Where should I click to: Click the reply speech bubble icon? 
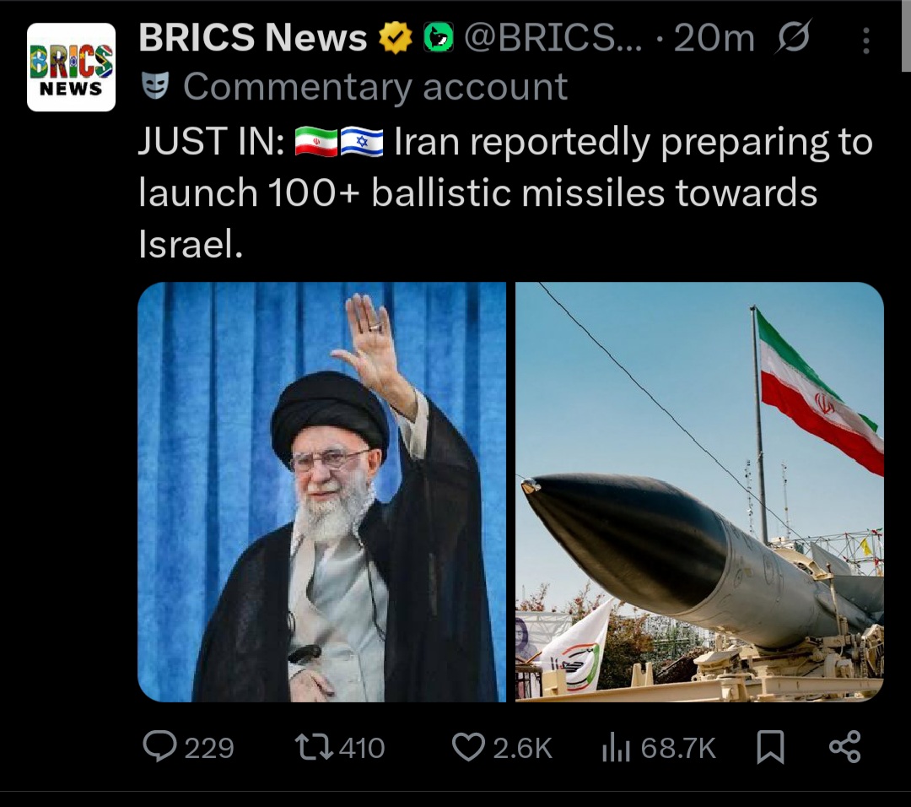(159, 746)
